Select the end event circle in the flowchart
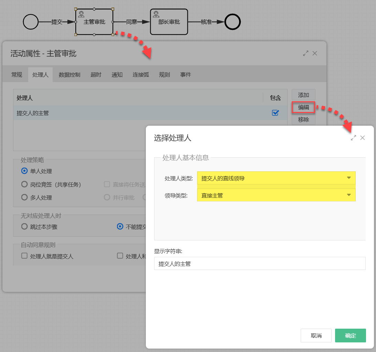376x352 pixels. 233,22
